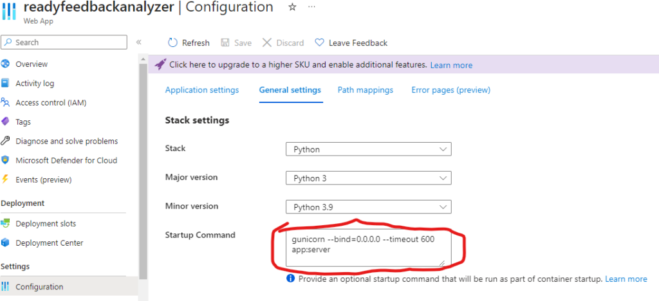Click the sidebar Search field
659x301 pixels.
click(x=64, y=42)
